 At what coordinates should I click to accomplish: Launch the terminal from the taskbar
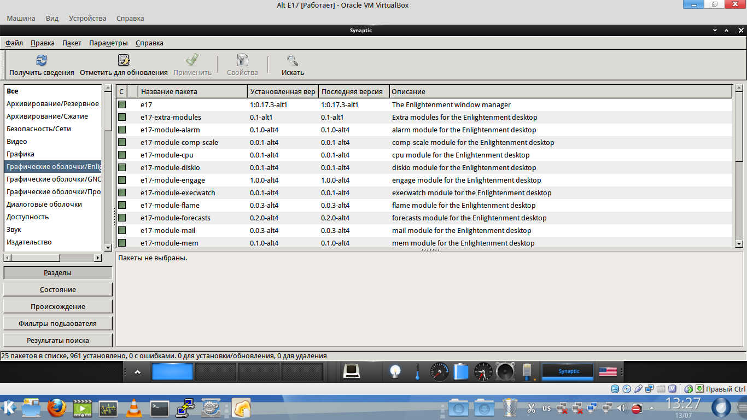160,407
